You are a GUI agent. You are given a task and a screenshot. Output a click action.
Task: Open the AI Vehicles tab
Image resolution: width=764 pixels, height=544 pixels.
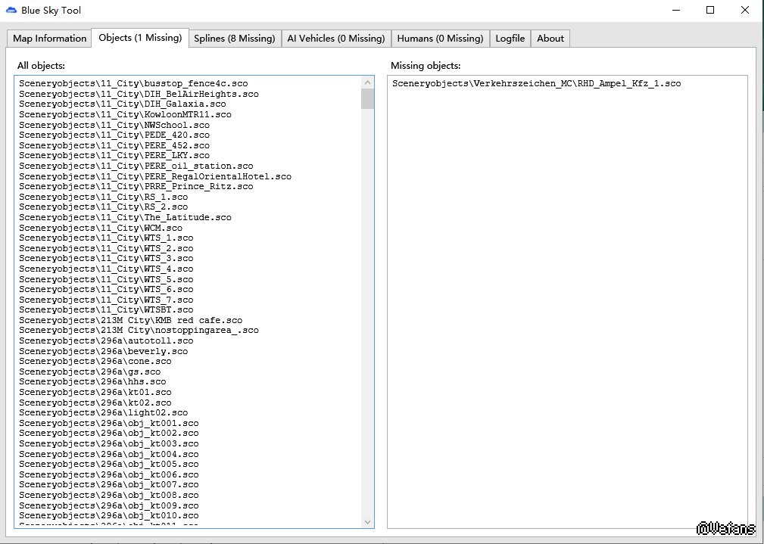[x=335, y=39]
